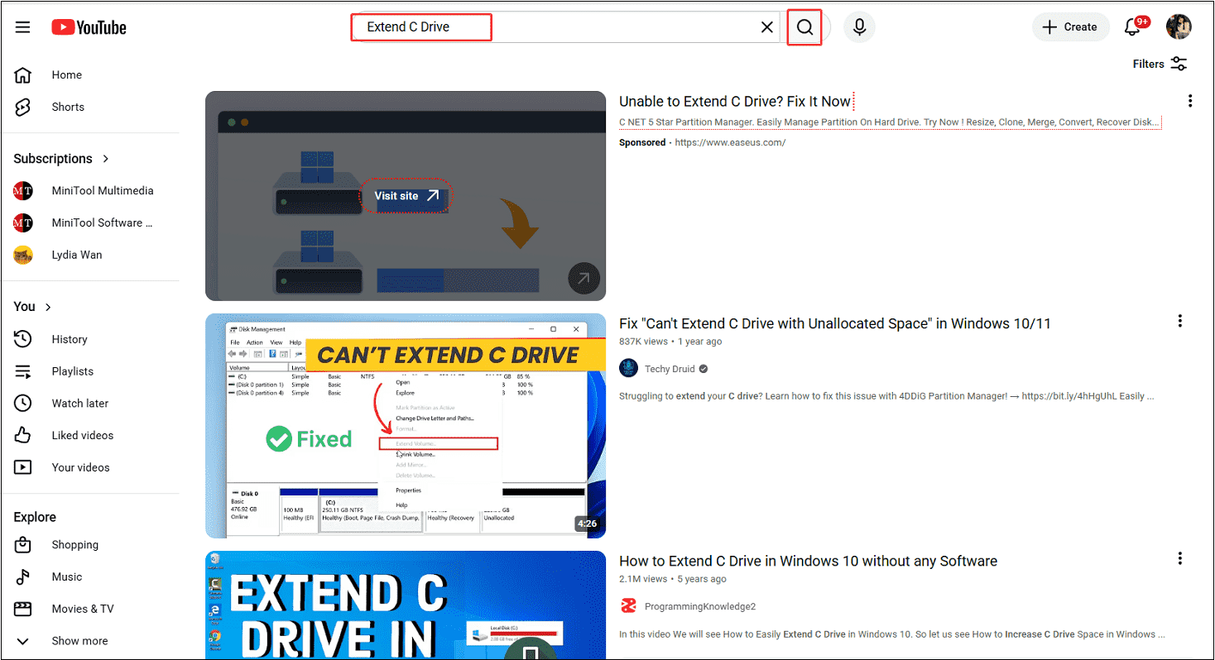Clear the search query with the X
The image size is (1215, 660).
coord(766,26)
